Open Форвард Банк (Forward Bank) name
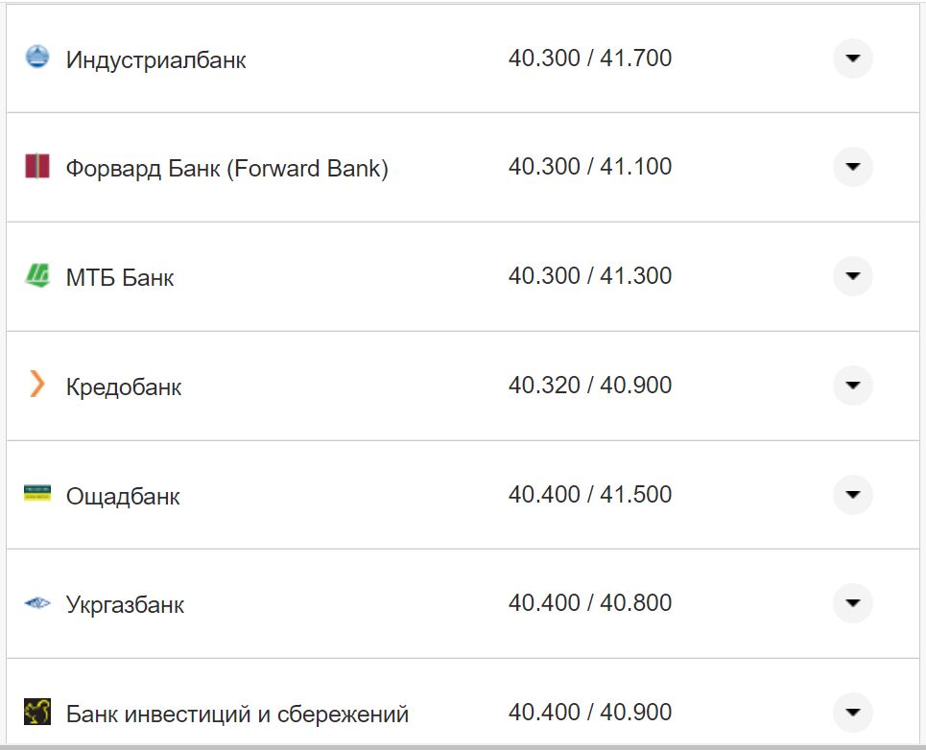The height and width of the screenshot is (750, 926). 226,169
